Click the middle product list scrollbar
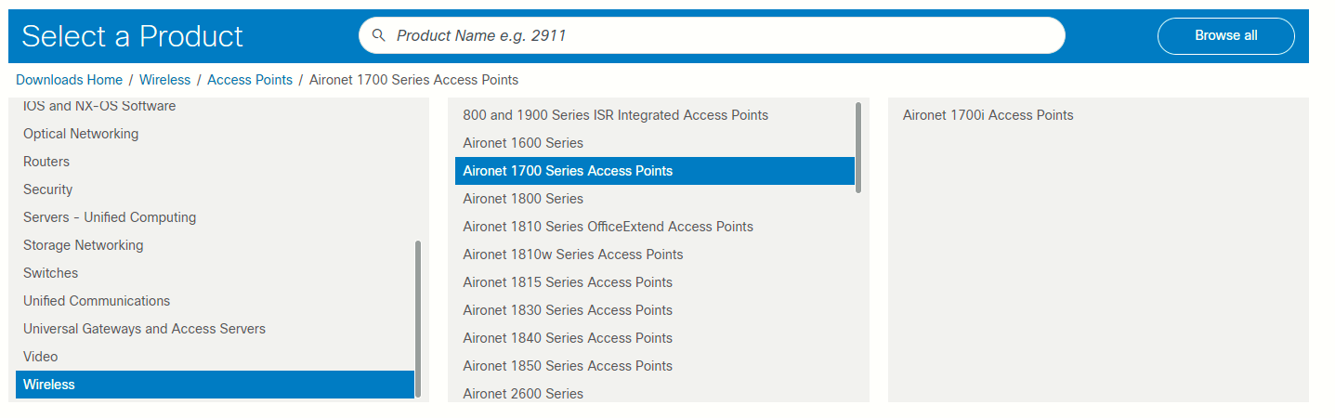The width and height of the screenshot is (1335, 418). [858, 148]
